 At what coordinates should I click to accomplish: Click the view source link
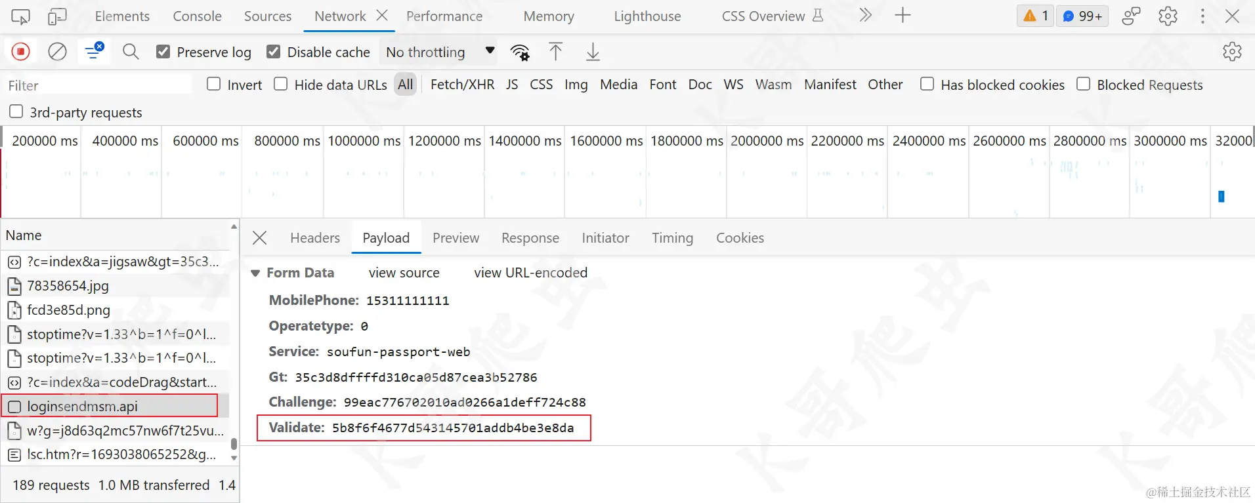tap(404, 273)
